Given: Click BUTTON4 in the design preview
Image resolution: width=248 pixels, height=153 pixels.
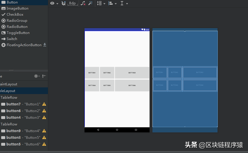Looking at the screenshot, I should tap(92, 85).
